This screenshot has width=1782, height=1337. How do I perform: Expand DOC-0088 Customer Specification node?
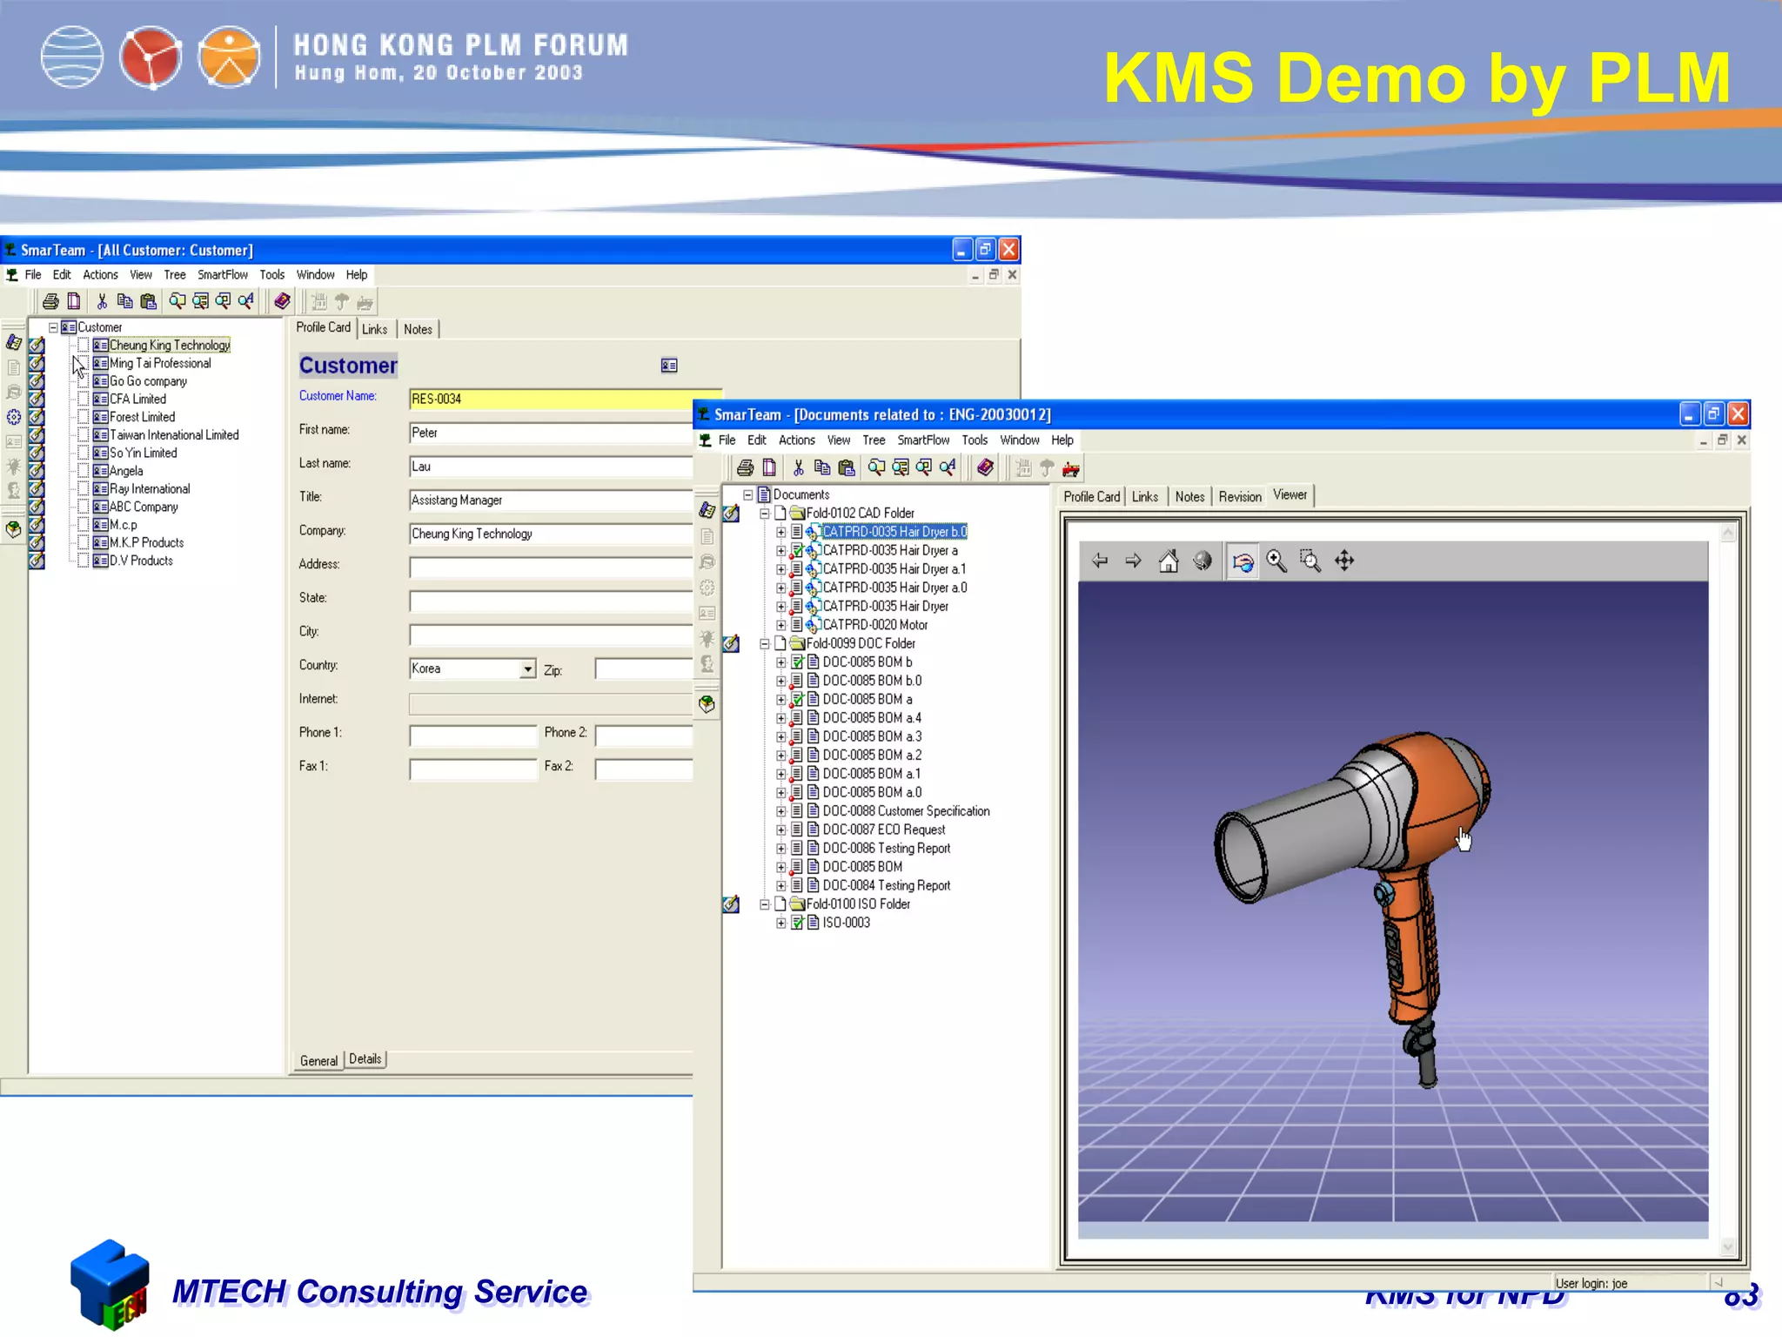tap(781, 811)
